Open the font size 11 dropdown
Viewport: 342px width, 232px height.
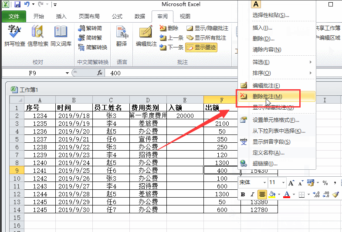(283, 182)
